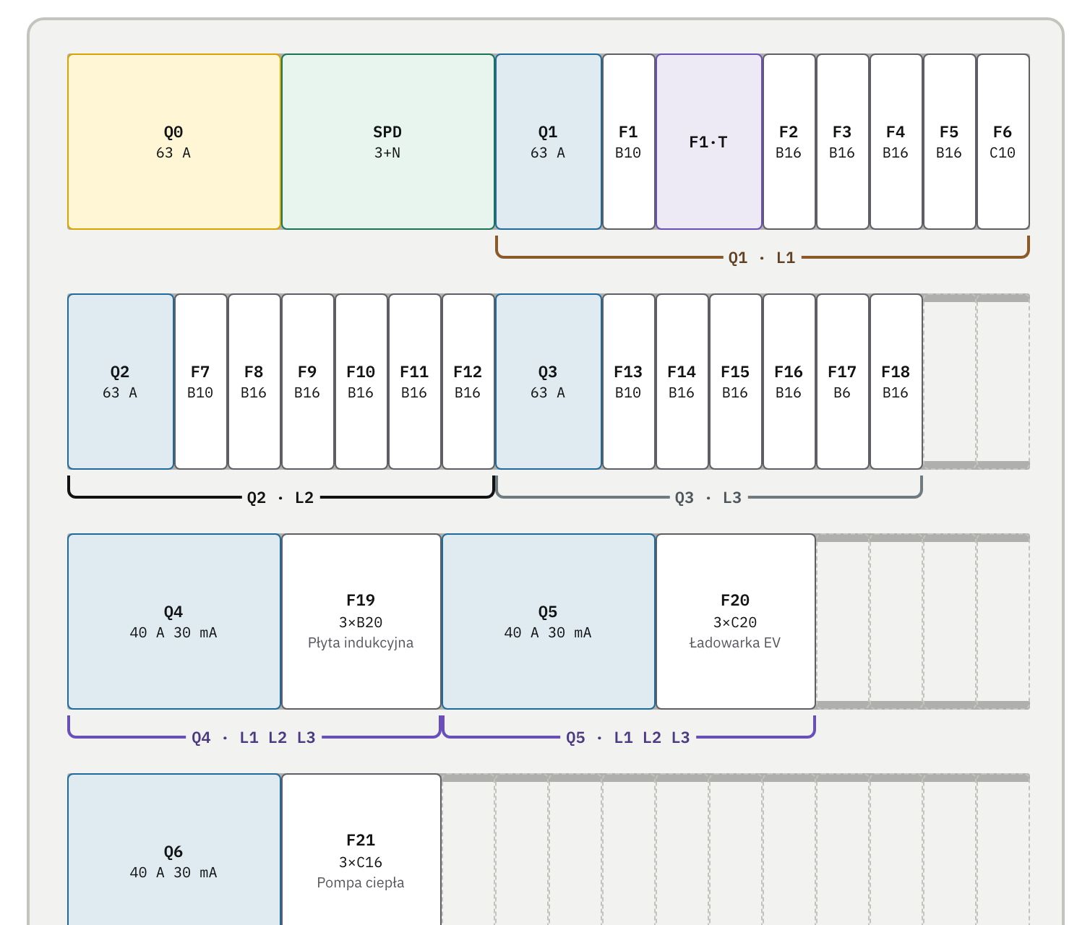Screen dimensions: 1090x925
Task: Select the Q6 40 A 30 mA RCD
Action: pos(174,849)
